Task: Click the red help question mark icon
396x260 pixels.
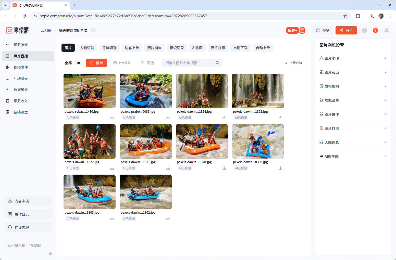Action: [375, 30]
